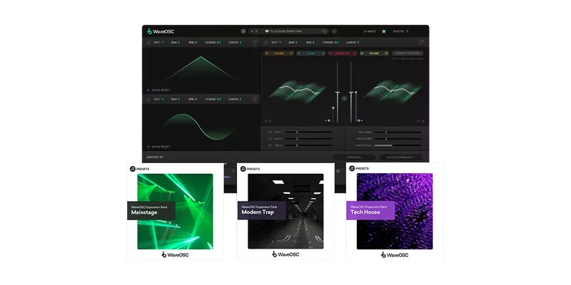Screen dimensions: 571x285
Task: Click the bottom master slider with grey fill
Action: point(398,145)
